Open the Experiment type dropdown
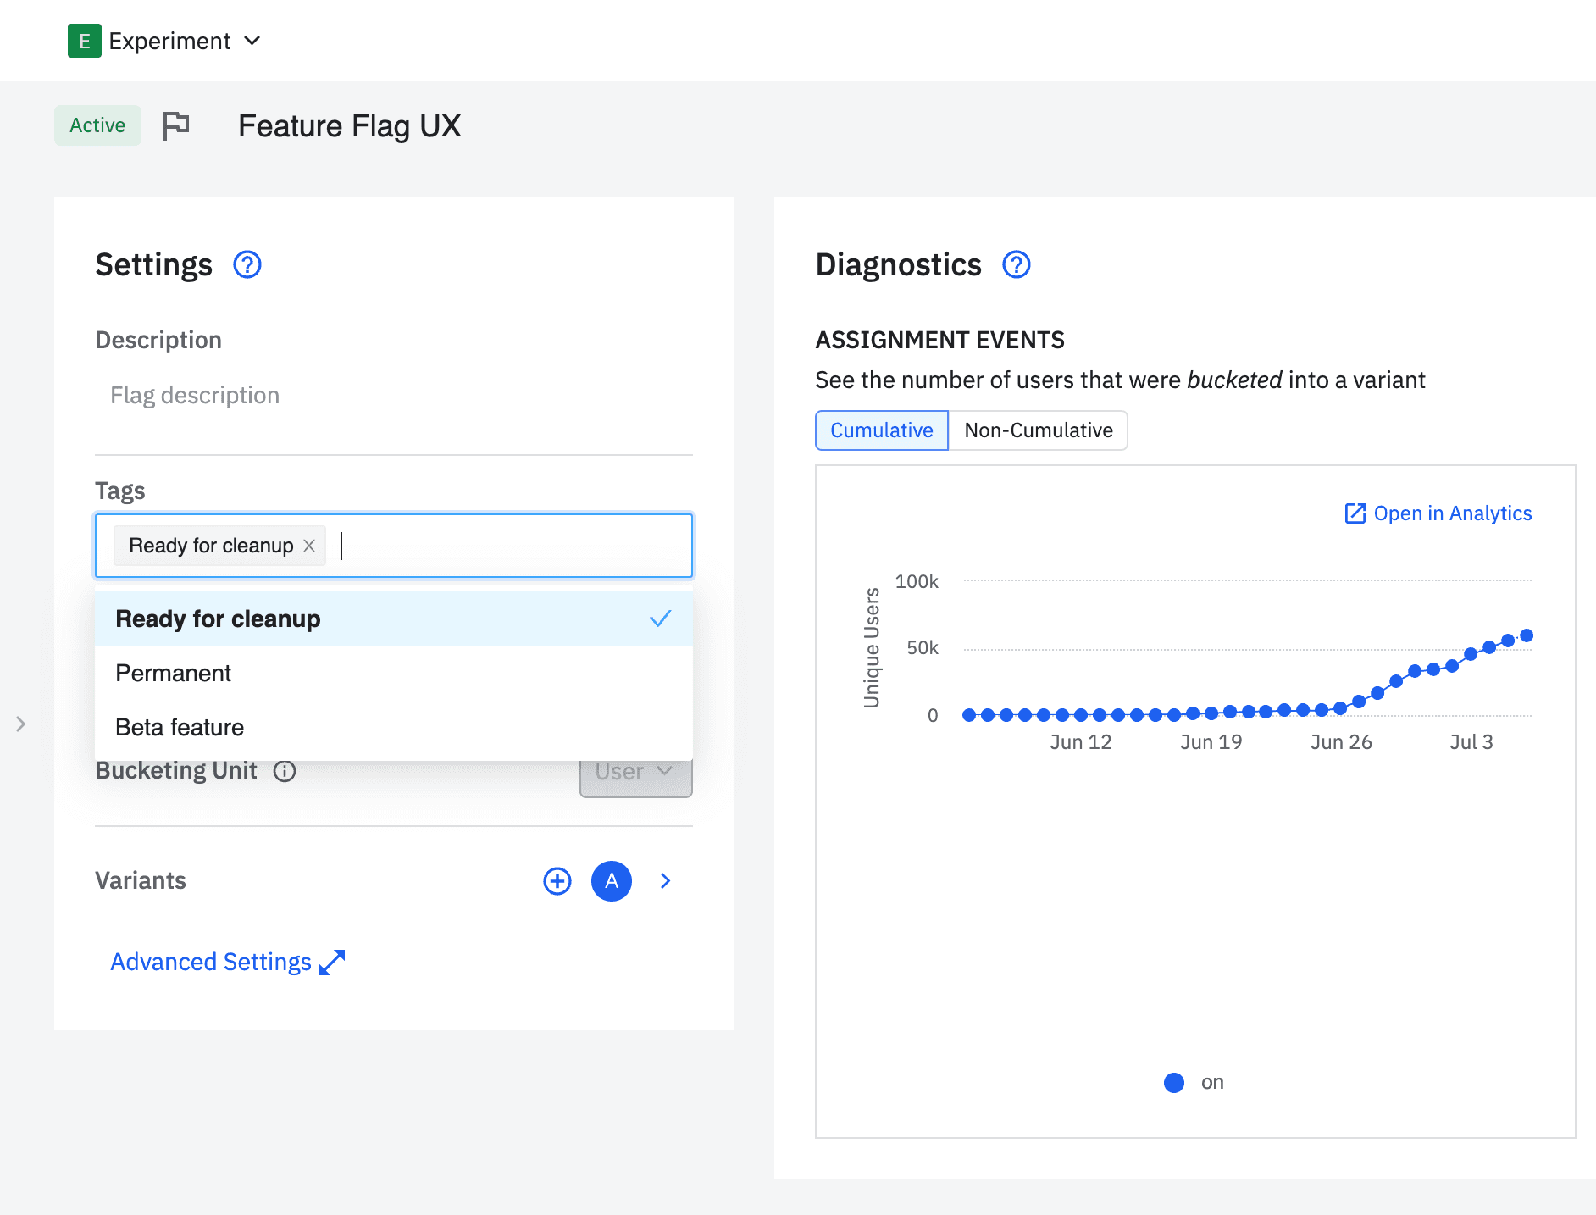 click(252, 41)
